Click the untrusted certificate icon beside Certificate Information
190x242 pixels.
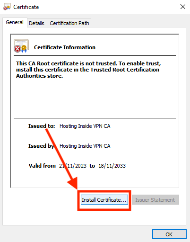(x=21, y=46)
